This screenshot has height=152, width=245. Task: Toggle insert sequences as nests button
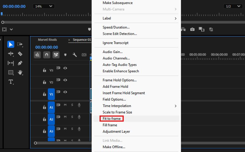pyautogui.click(x=37, y=55)
